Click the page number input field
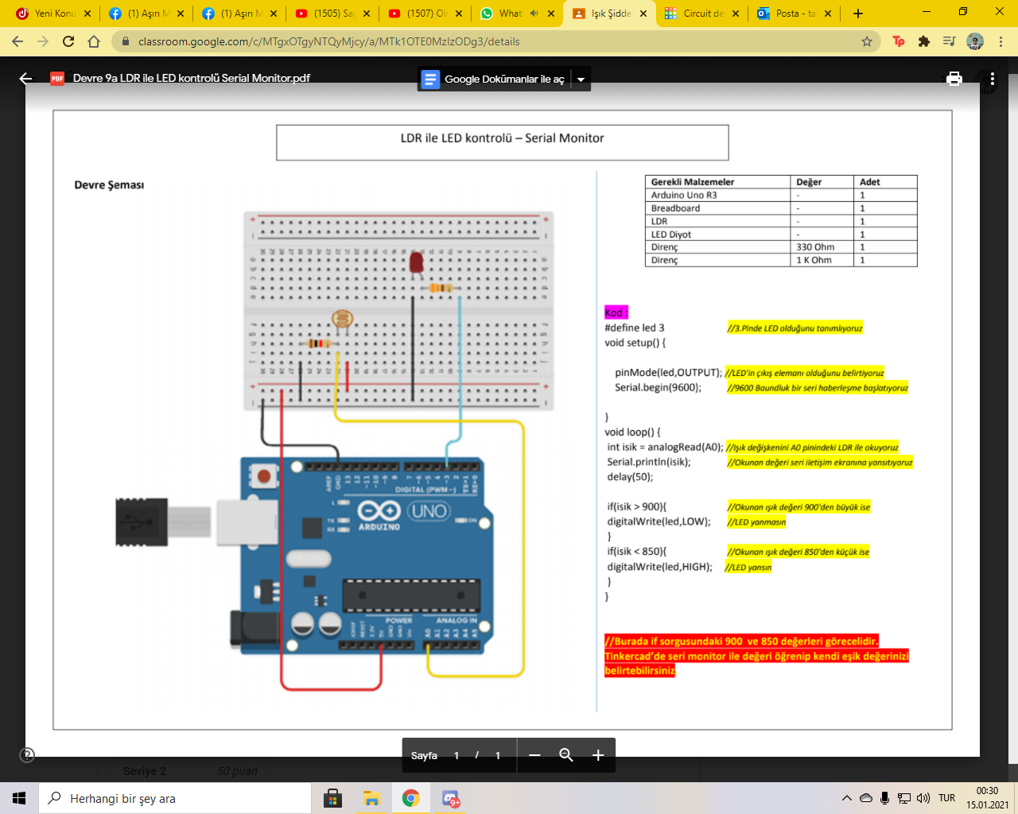This screenshot has height=814, width=1018. pyautogui.click(x=457, y=755)
